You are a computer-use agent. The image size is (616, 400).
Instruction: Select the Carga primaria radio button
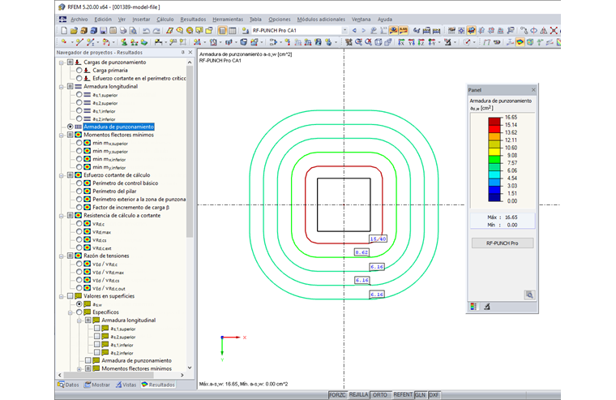click(x=79, y=70)
